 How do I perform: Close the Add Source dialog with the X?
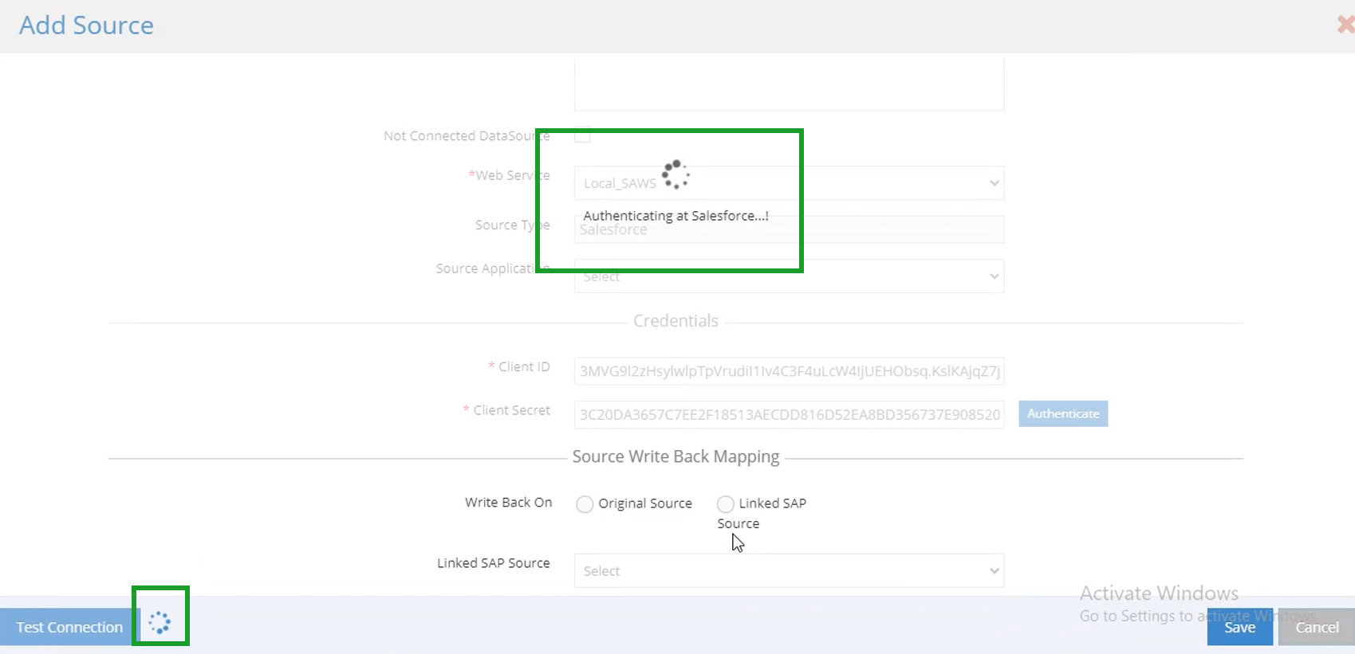click(1346, 25)
